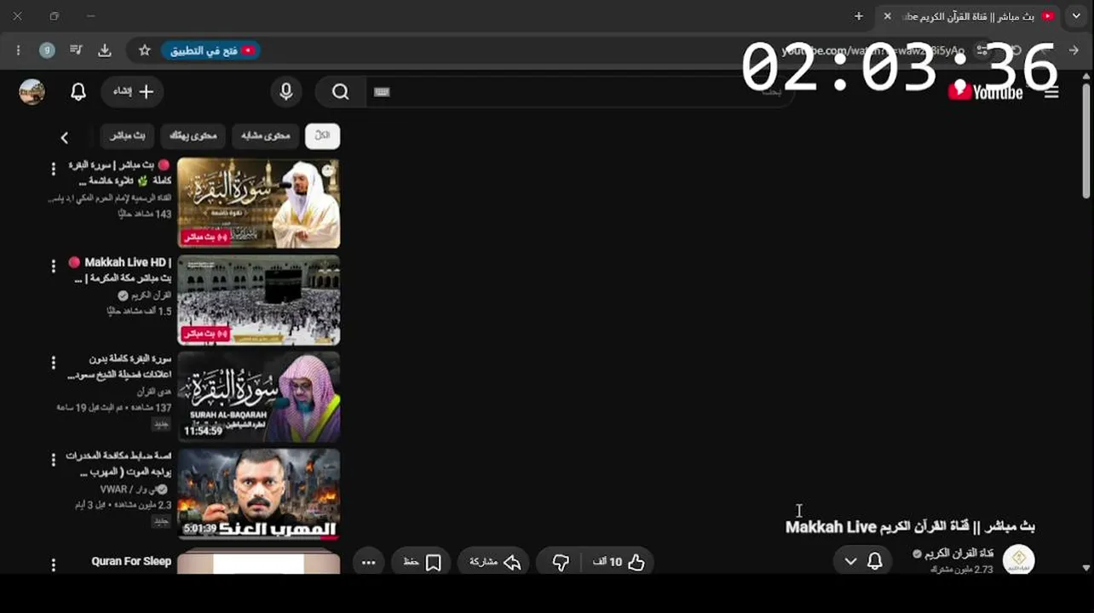Like the video showing 10 ألف
The width and height of the screenshot is (1094, 613).
(619, 562)
